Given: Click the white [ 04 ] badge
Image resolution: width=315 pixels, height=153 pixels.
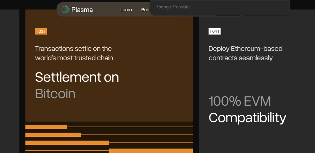Looking at the screenshot, I should point(214,31).
